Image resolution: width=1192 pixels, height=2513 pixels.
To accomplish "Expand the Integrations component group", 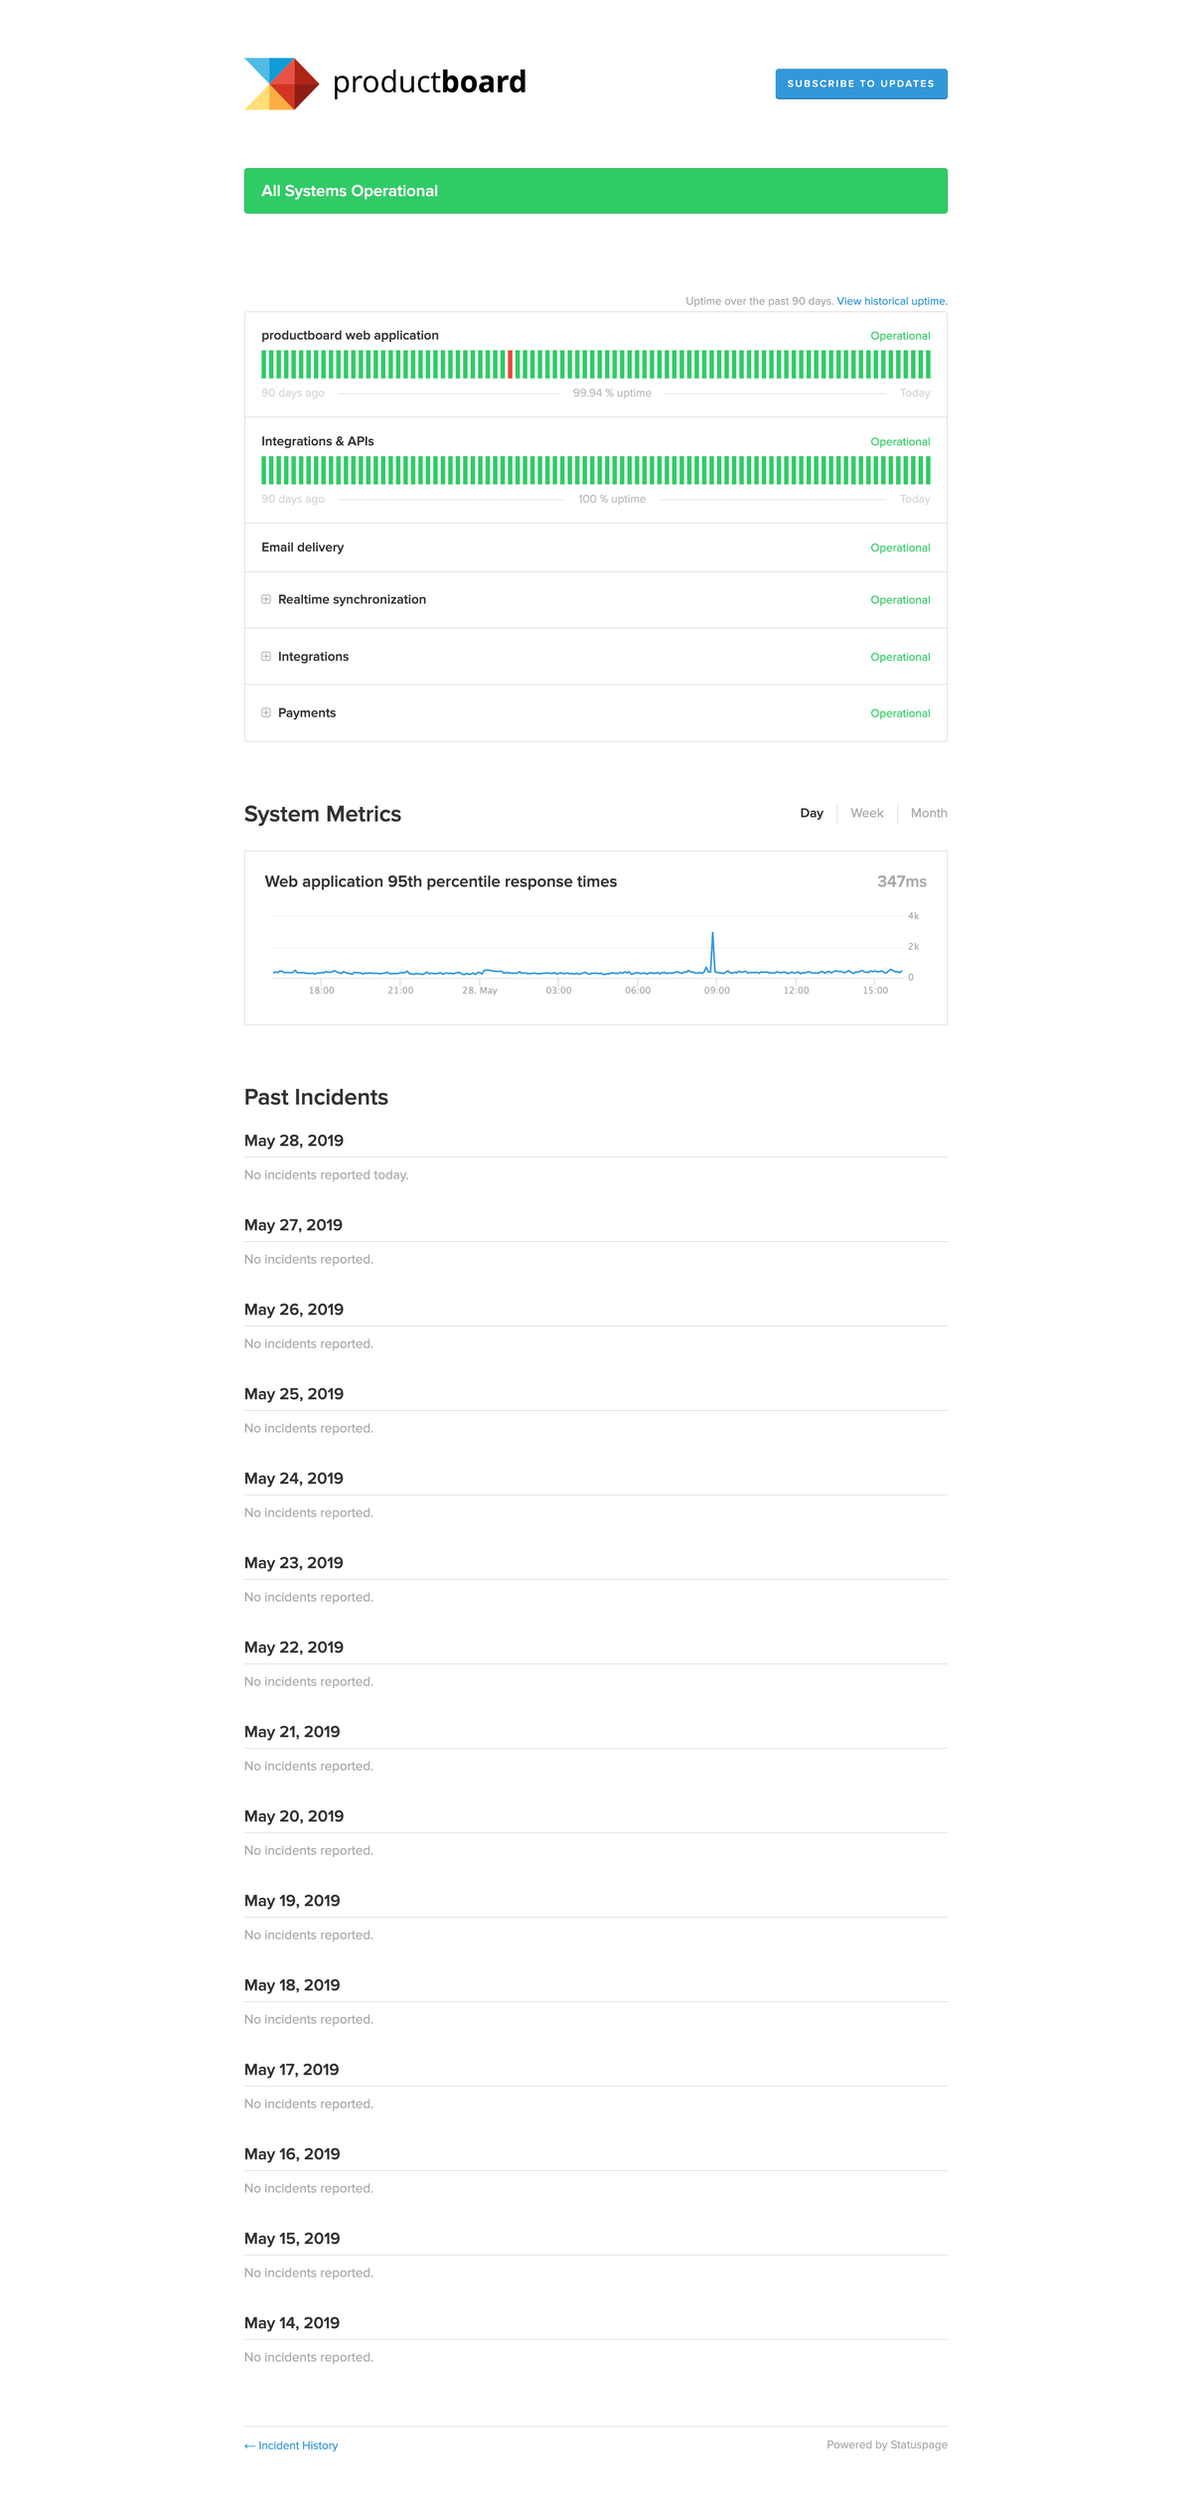I will click(x=266, y=656).
